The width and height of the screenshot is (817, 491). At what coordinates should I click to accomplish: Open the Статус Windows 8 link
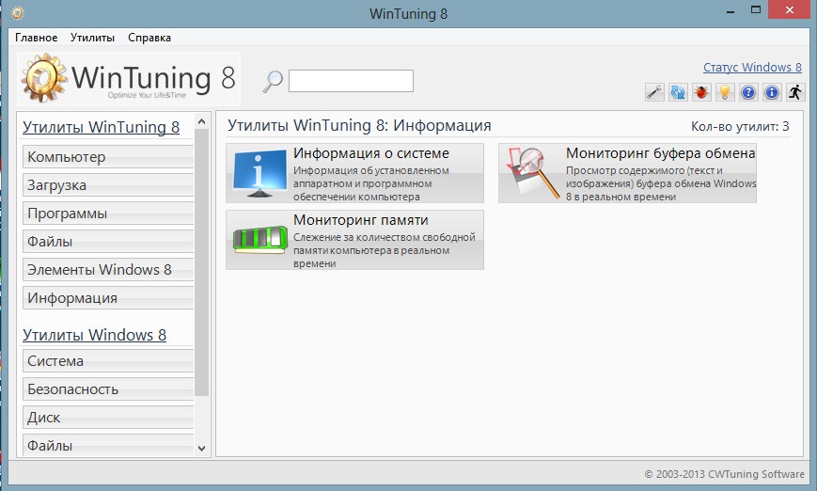coord(752,68)
